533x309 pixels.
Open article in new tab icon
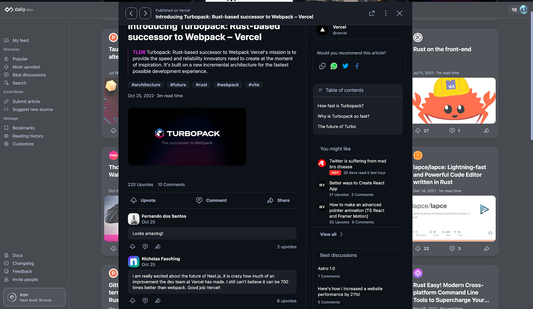pyautogui.click(x=372, y=14)
